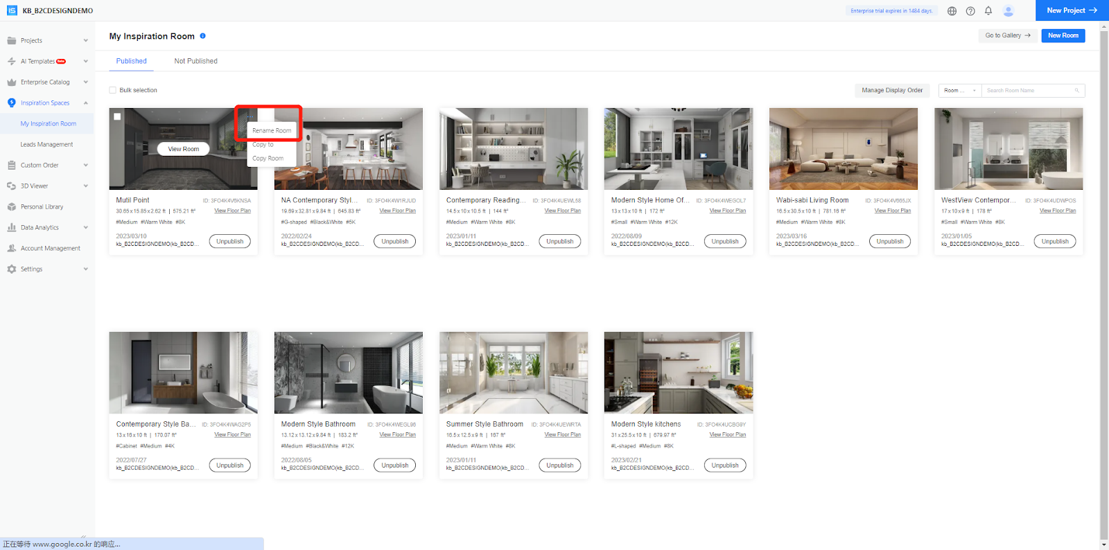
Task: Click the Inspiration Spaces lightbulb icon
Action: pos(12,103)
